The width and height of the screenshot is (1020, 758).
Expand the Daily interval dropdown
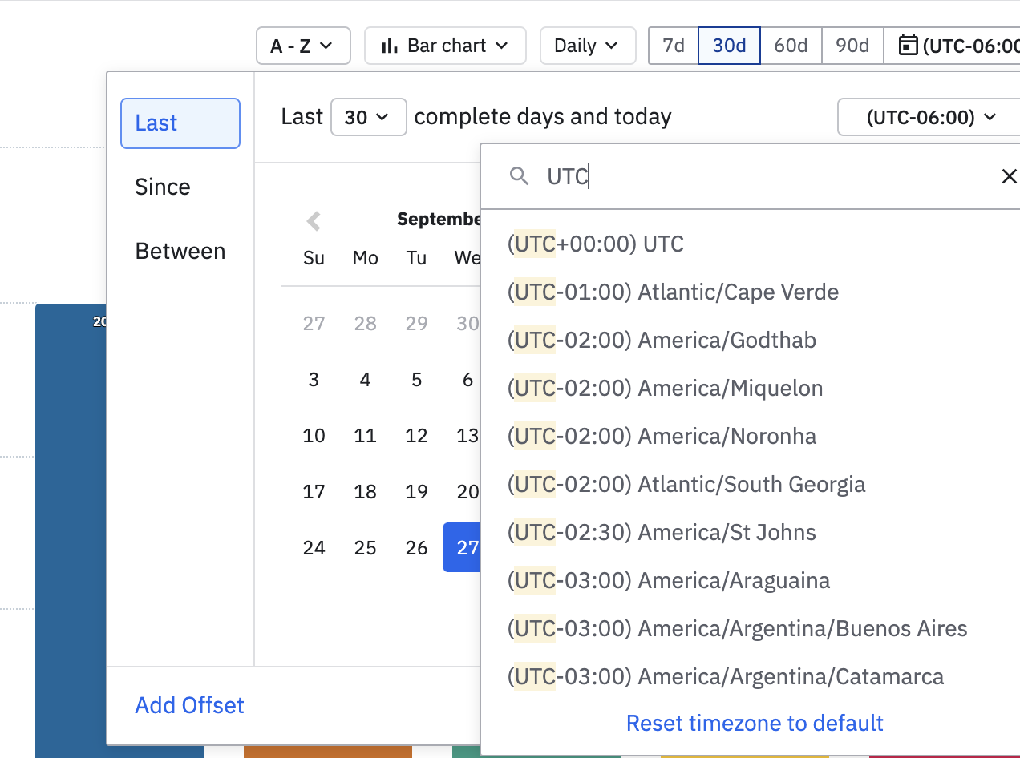[587, 46]
